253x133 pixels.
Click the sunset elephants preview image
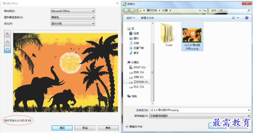(x=66, y=73)
